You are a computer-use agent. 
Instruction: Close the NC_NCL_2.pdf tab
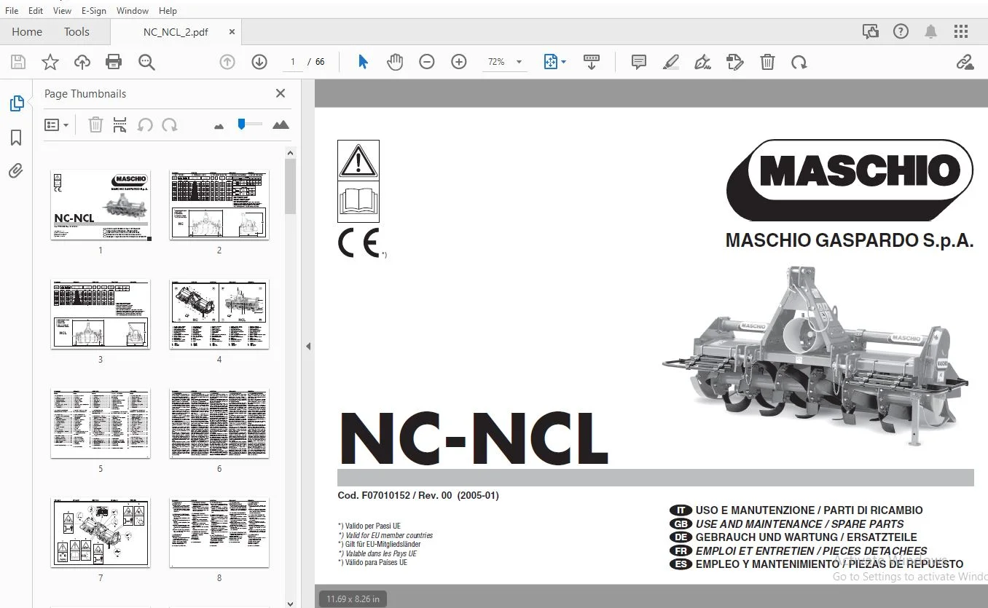tap(232, 32)
